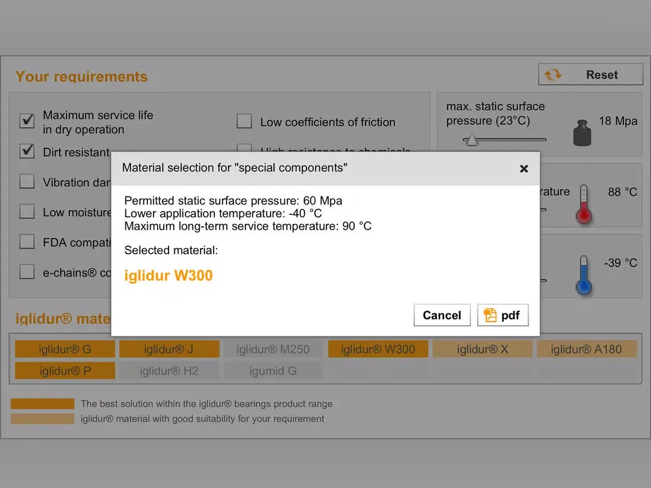Enable Low coefficients of friction checkbox
Image resolution: width=651 pixels, height=488 pixels.
(x=244, y=121)
